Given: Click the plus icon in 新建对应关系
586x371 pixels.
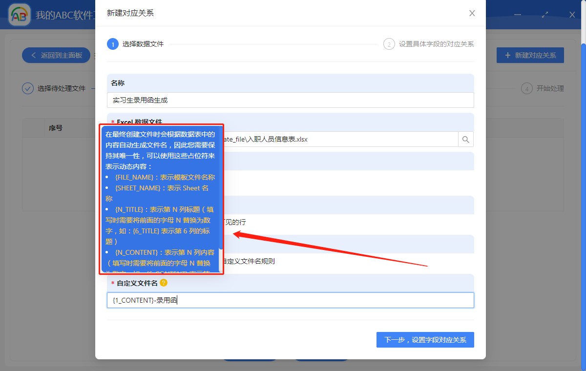Looking at the screenshot, I should pyautogui.click(x=508, y=55).
